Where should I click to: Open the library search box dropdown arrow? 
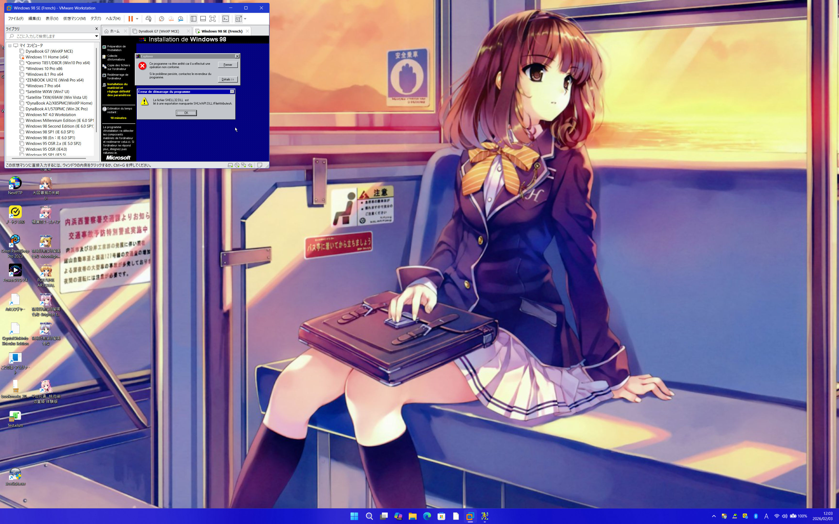[x=96, y=36]
